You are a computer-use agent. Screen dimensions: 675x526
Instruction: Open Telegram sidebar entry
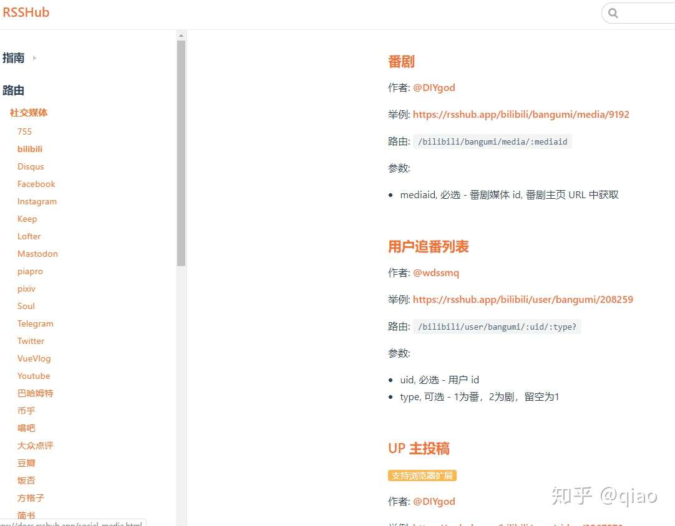[36, 323]
